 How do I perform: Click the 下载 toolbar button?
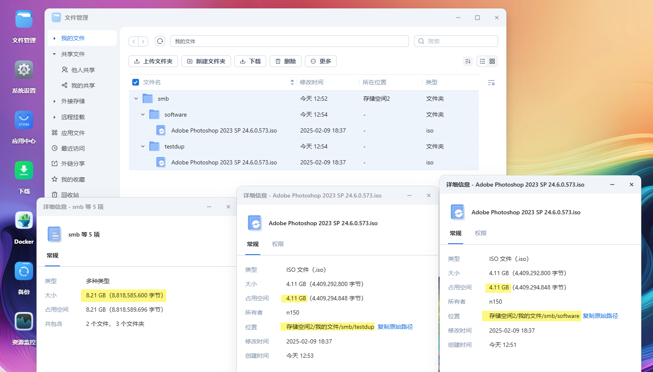(x=250, y=61)
